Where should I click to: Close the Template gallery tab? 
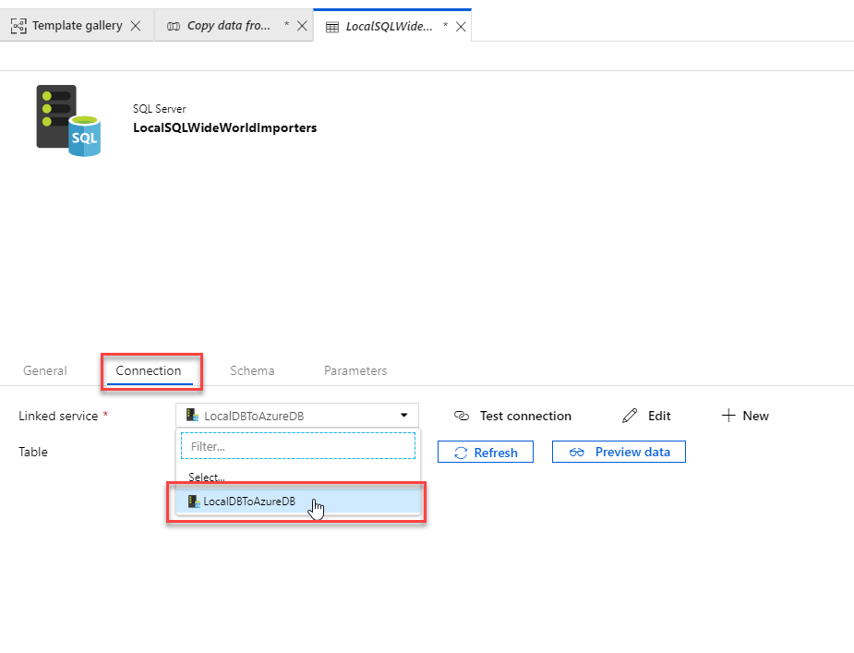point(136,26)
